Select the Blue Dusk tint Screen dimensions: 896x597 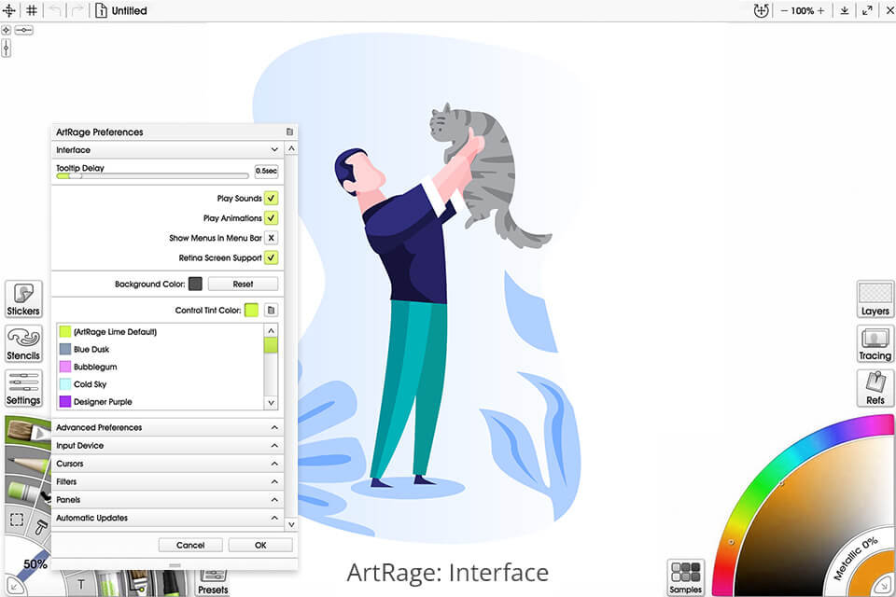160,349
